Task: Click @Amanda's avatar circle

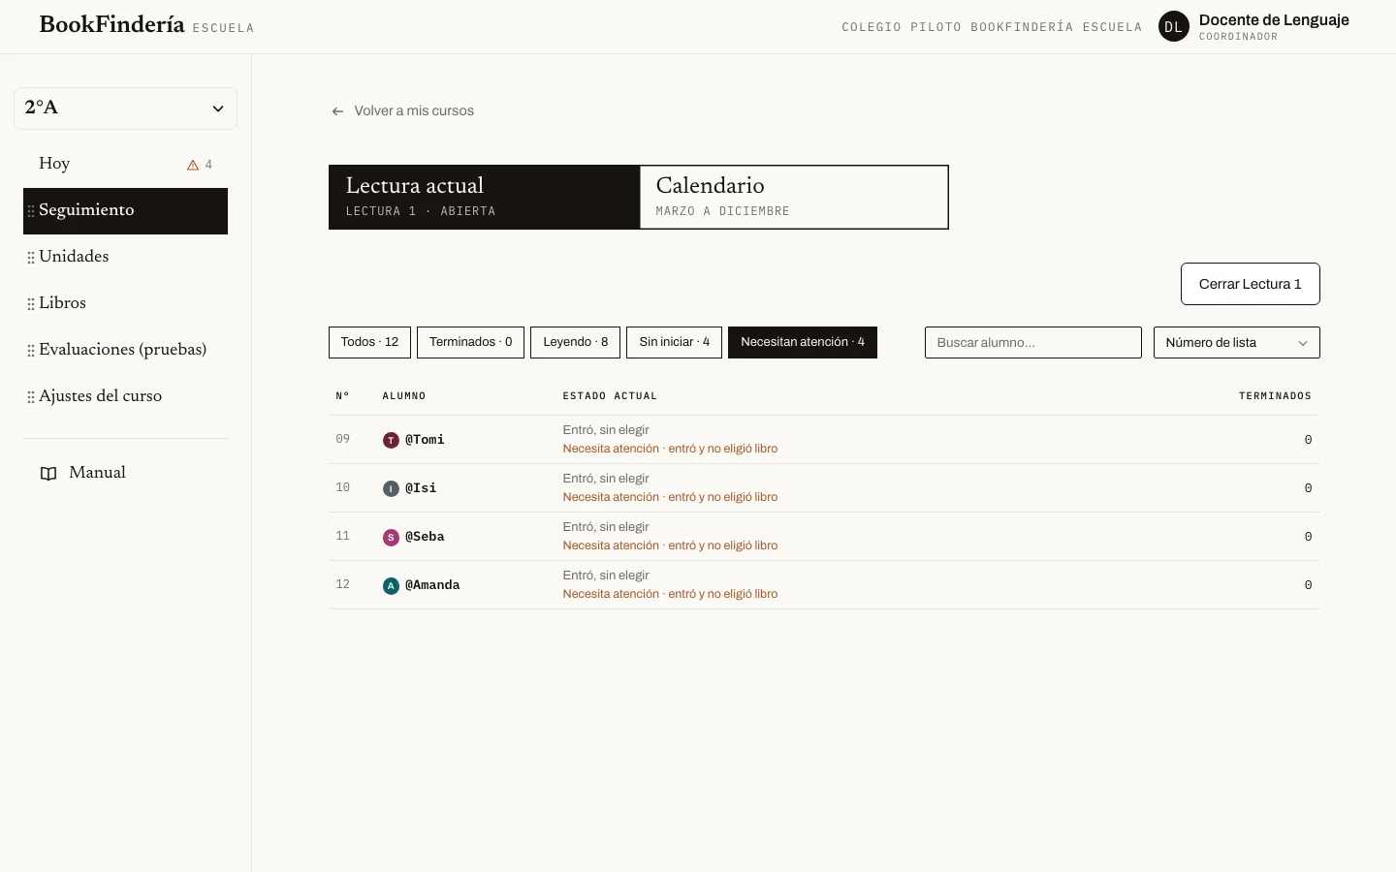Action: click(x=391, y=585)
